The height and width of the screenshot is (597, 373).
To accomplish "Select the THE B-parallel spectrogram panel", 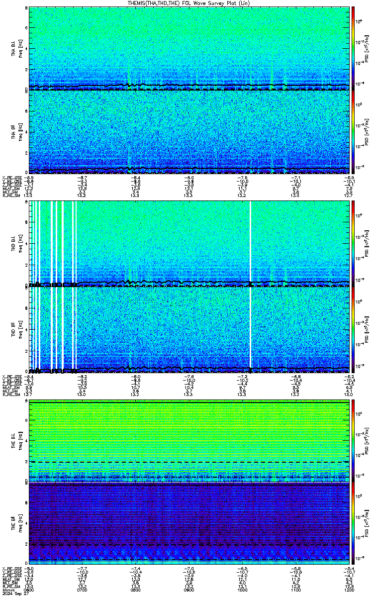I will [189, 523].
